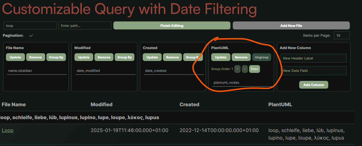Focus the Enter path input
The width and height of the screenshot is (362, 146).
[x=85, y=26]
